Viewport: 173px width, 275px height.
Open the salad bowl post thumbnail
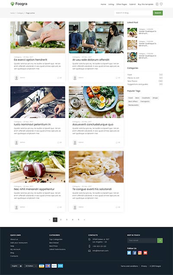coord(132,57)
